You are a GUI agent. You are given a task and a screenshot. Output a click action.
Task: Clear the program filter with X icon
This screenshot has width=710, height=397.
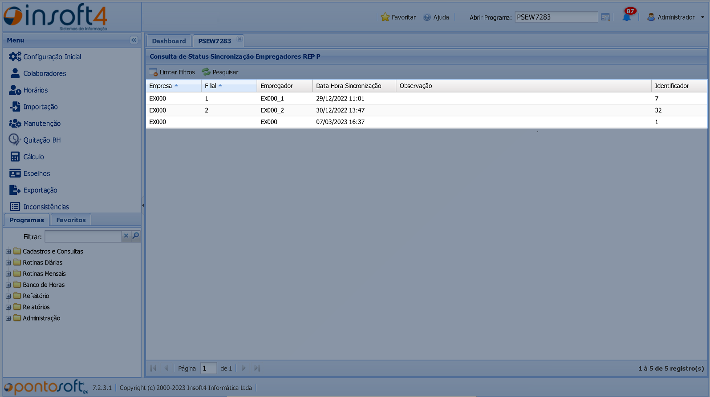(126, 236)
